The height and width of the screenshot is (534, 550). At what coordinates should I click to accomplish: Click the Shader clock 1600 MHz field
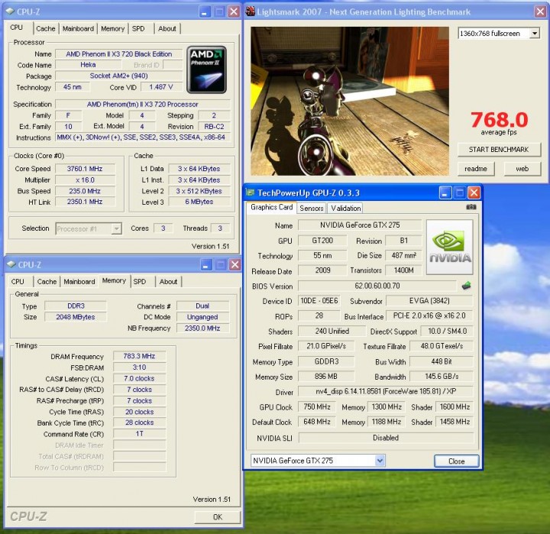[455, 406]
